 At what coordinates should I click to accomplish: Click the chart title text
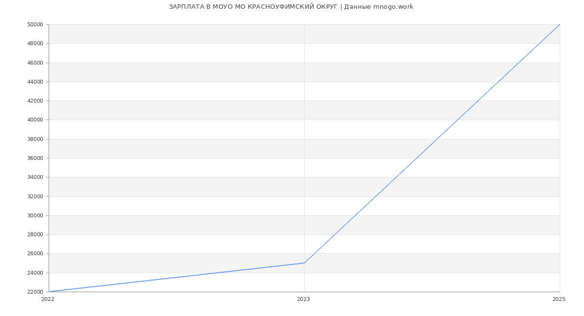pyautogui.click(x=291, y=7)
